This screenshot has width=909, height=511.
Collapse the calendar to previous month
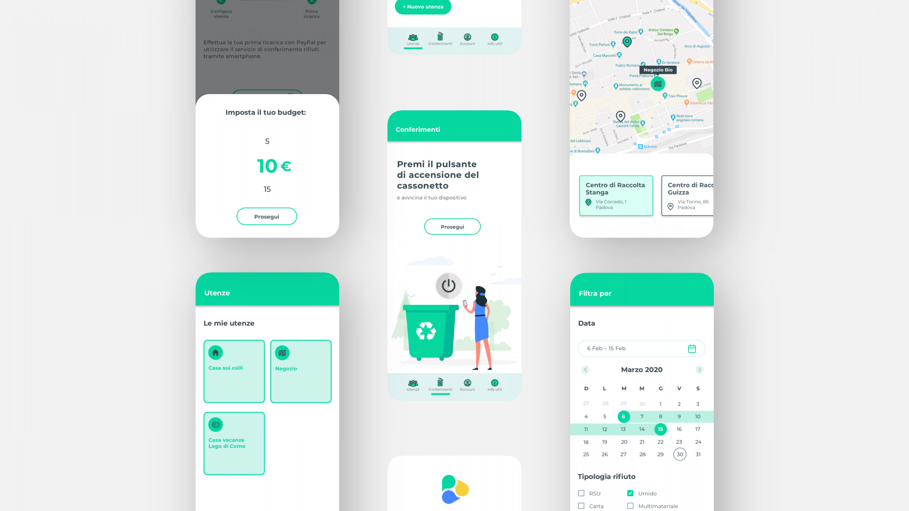[585, 369]
